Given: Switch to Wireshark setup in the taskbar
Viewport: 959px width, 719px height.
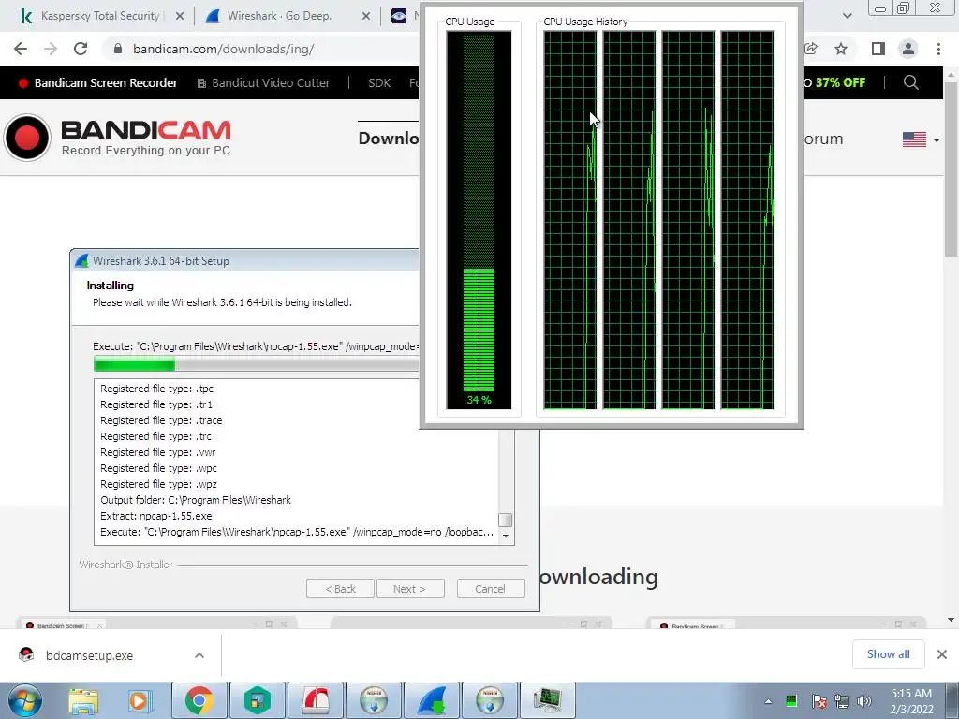Looking at the screenshot, I should coord(432,700).
